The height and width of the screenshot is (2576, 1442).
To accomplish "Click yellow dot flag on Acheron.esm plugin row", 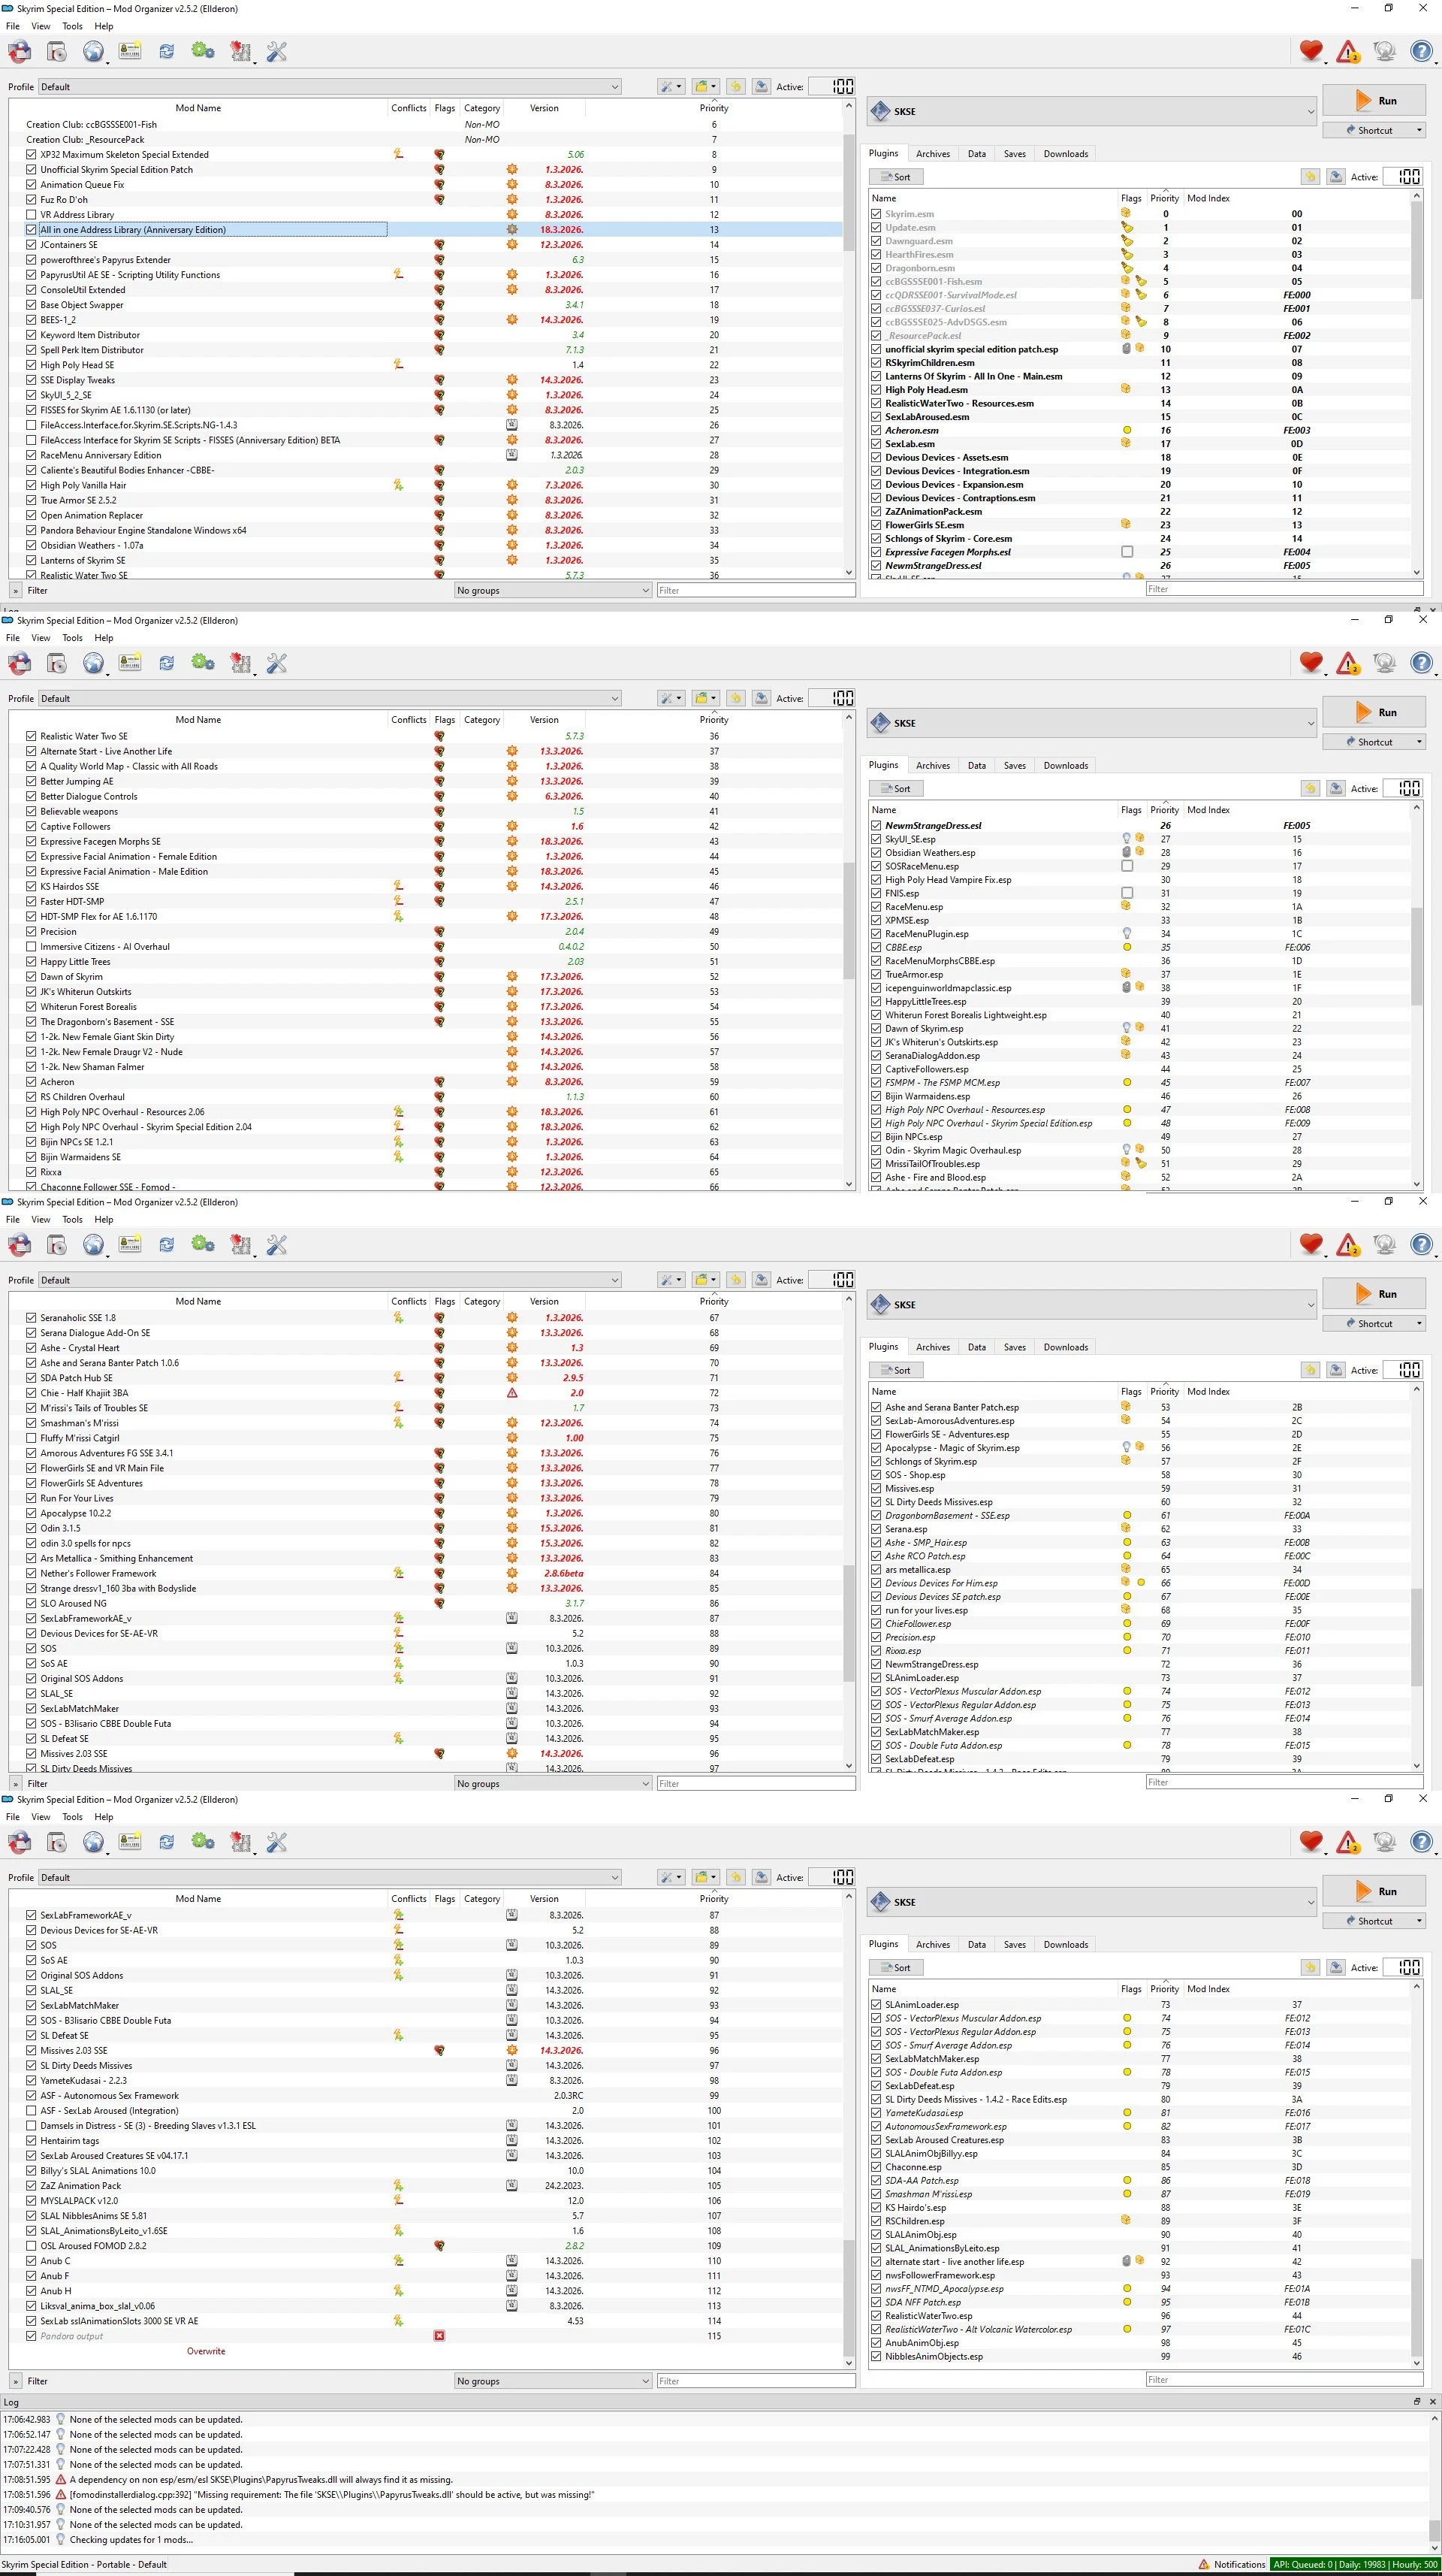I will (1127, 430).
